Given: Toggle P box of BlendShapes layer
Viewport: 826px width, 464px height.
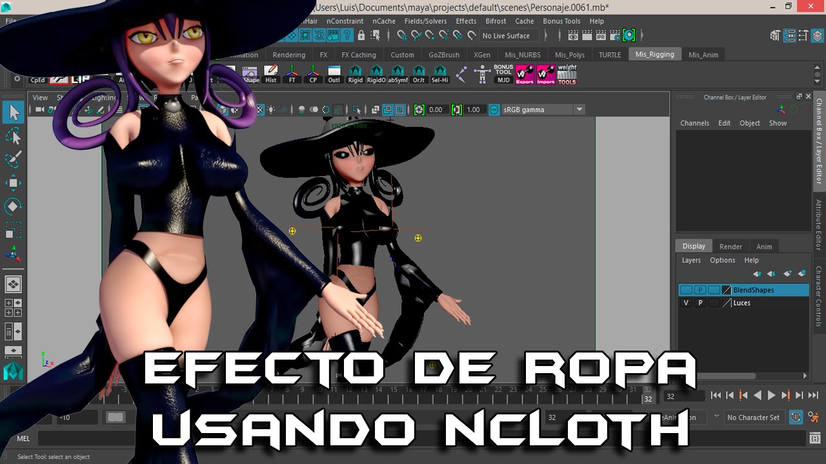Looking at the screenshot, I should click(700, 290).
